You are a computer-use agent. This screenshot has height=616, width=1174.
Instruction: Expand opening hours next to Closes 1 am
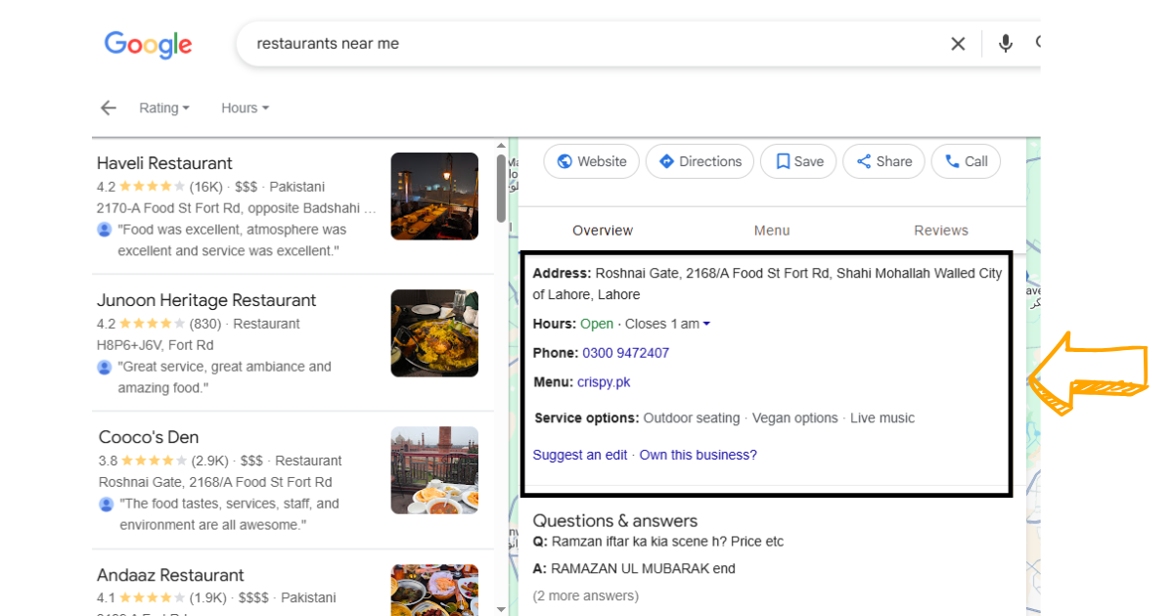pyautogui.click(x=706, y=324)
